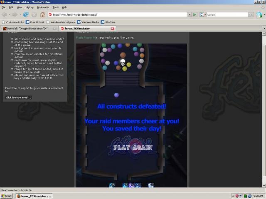Click the large orange orb above skull
This screenshot has height=199, width=266.
coord(123,55)
